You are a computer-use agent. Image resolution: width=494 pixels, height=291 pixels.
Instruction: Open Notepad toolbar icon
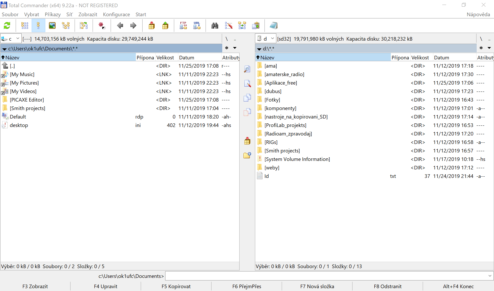(274, 25)
